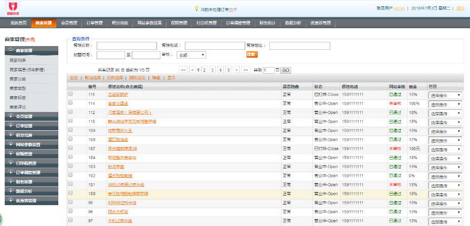Click the 餐馆名称 search input field
Screen dimensions: 470x226
pos(127,46)
